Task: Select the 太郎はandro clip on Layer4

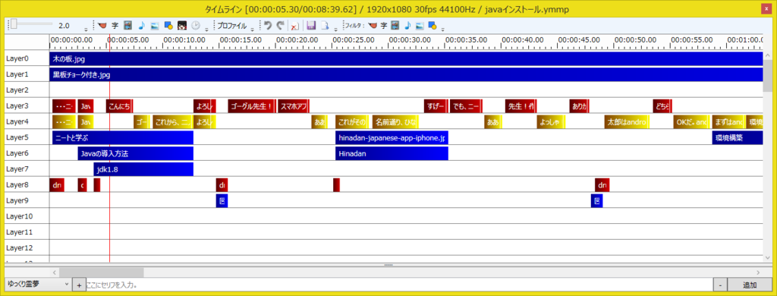Action: [x=626, y=122]
